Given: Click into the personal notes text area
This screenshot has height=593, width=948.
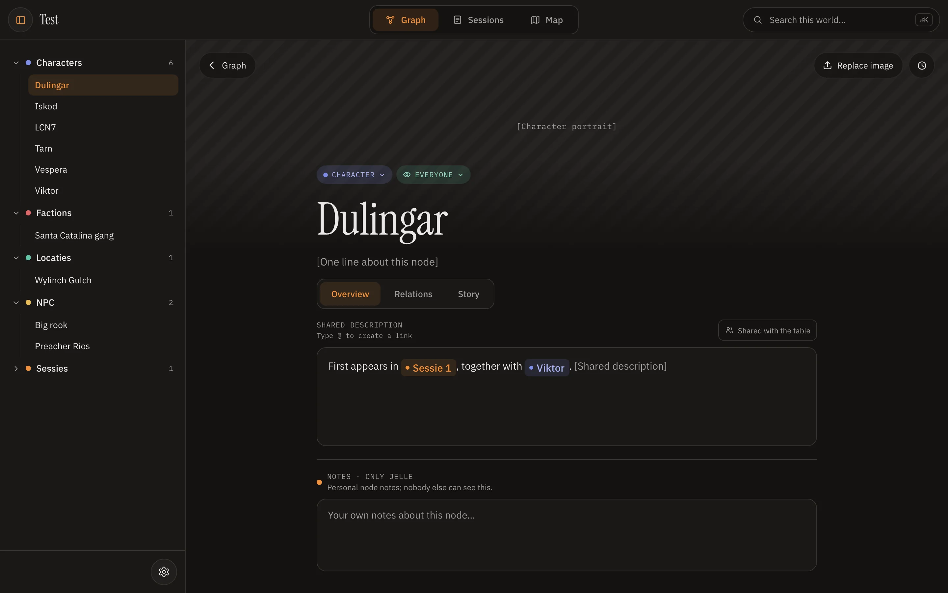Looking at the screenshot, I should [566, 535].
